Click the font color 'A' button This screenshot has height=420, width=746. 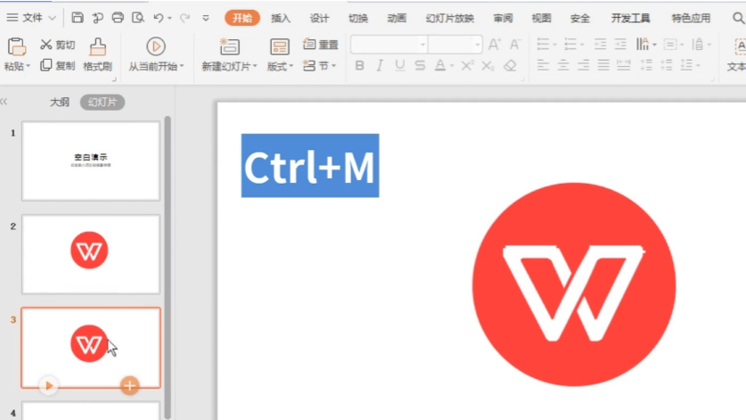439,66
